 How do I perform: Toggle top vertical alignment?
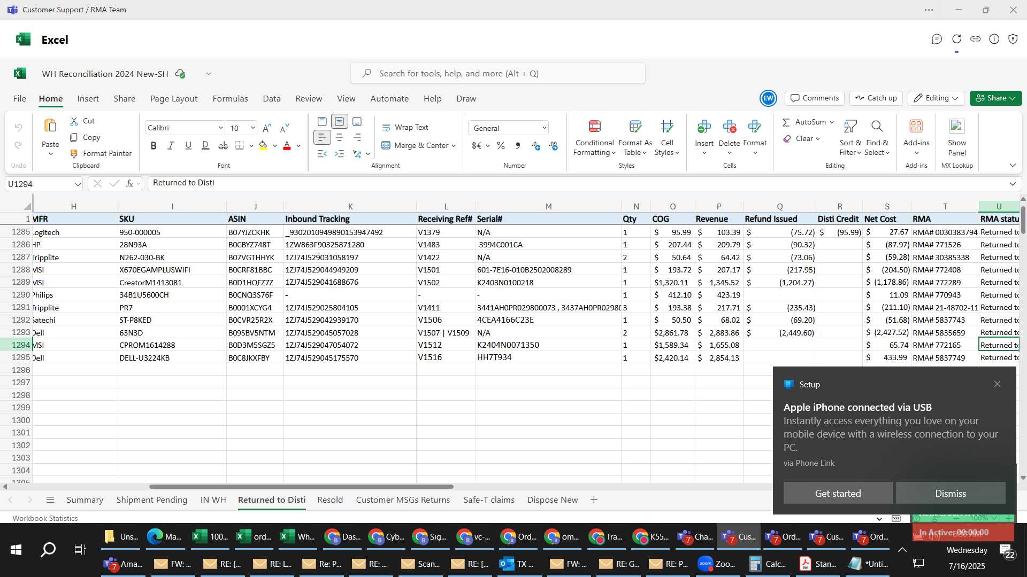pos(321,121)
